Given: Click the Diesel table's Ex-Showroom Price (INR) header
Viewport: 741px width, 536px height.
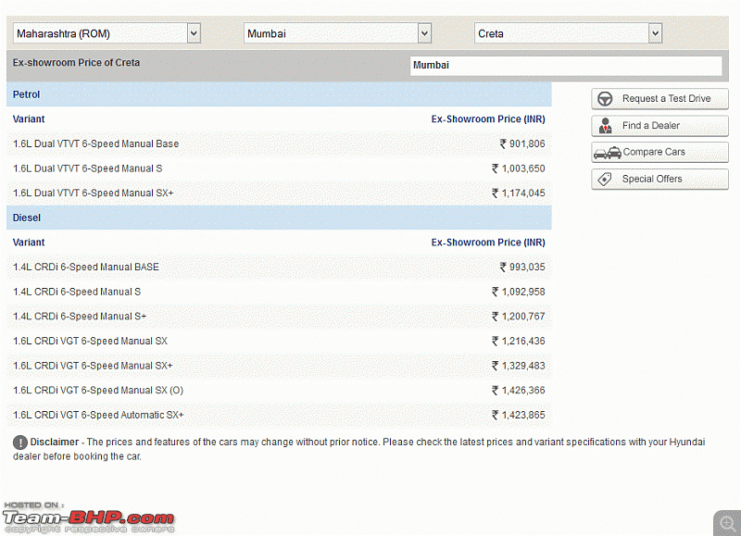Looking at the screenshot, I should point(488,243).
